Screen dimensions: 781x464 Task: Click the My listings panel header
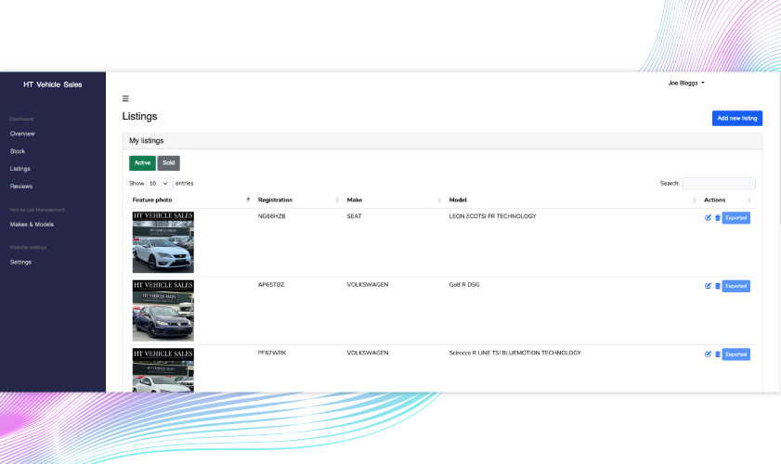pos(442,141)
